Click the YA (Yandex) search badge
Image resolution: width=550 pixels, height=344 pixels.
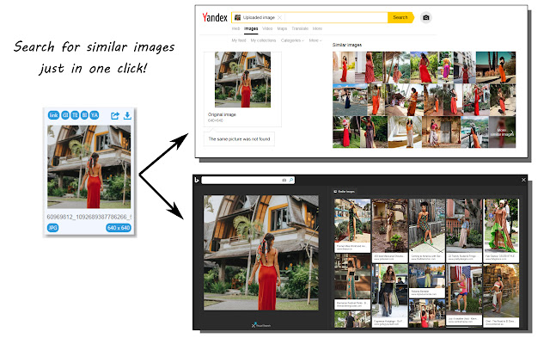coord(94,115)
